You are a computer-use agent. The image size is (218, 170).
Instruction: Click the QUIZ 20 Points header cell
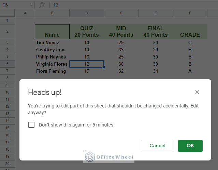click(x=87, y=32)
